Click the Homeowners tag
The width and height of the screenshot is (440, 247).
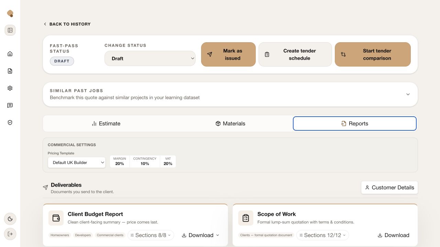60,235
